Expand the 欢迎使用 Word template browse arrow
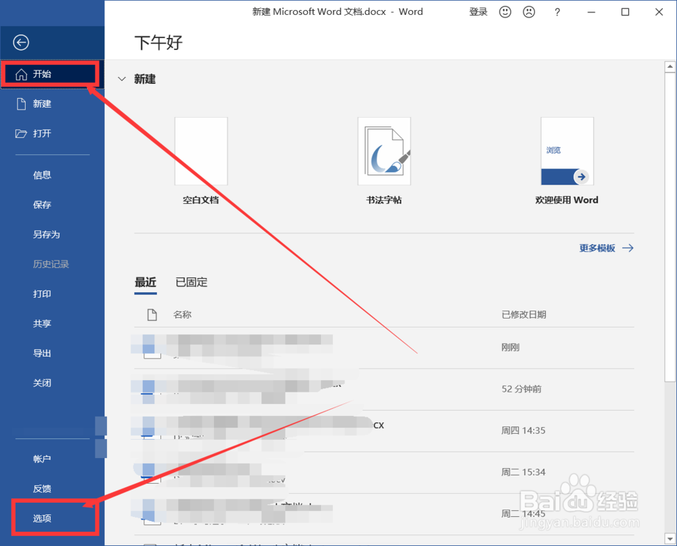 coord(581,177)
